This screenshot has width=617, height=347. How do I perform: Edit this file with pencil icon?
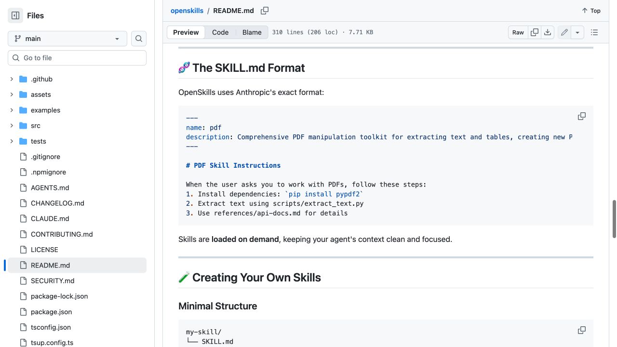[x=564, y=32]
